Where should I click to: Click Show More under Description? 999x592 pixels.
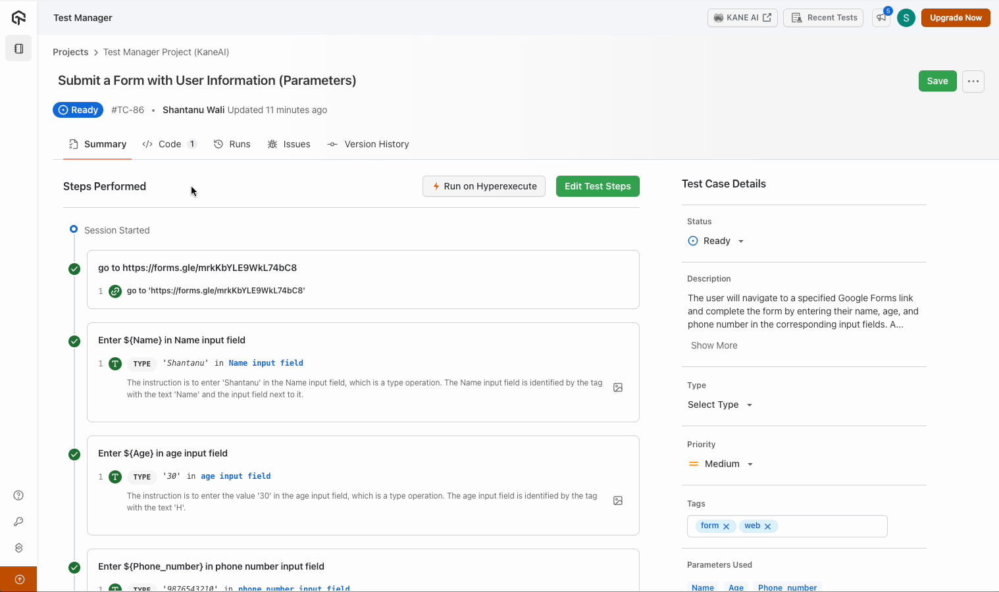[713, 345]
